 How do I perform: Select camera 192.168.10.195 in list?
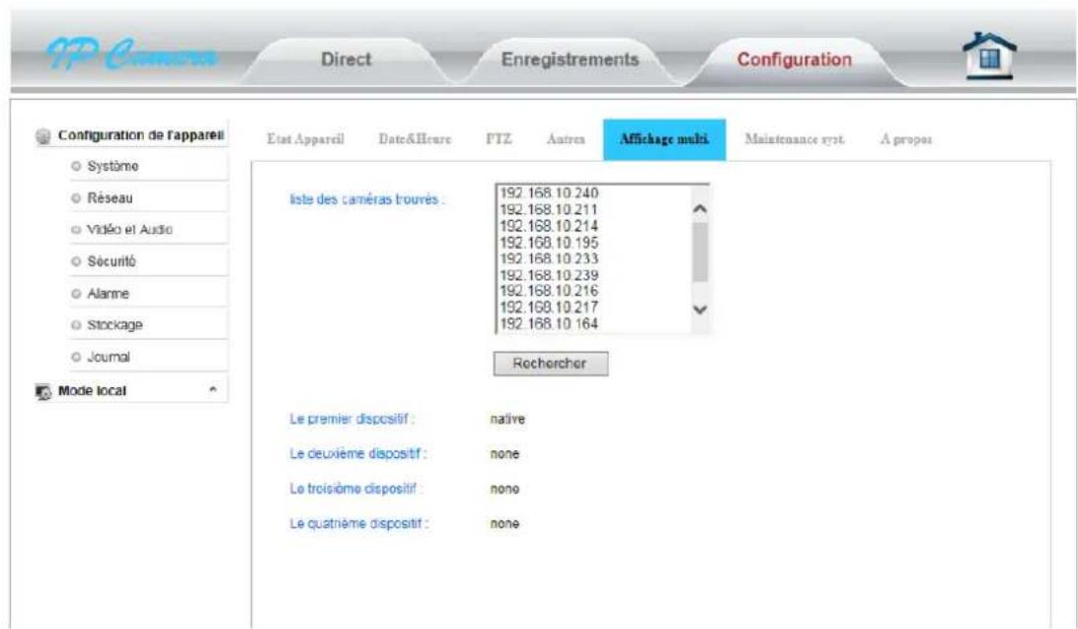[549, 243]
